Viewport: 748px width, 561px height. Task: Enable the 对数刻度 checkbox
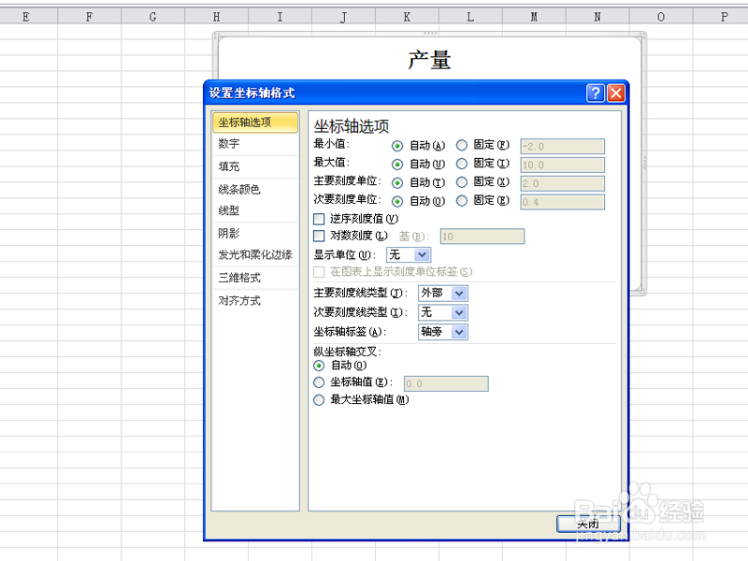pos(319,236)
